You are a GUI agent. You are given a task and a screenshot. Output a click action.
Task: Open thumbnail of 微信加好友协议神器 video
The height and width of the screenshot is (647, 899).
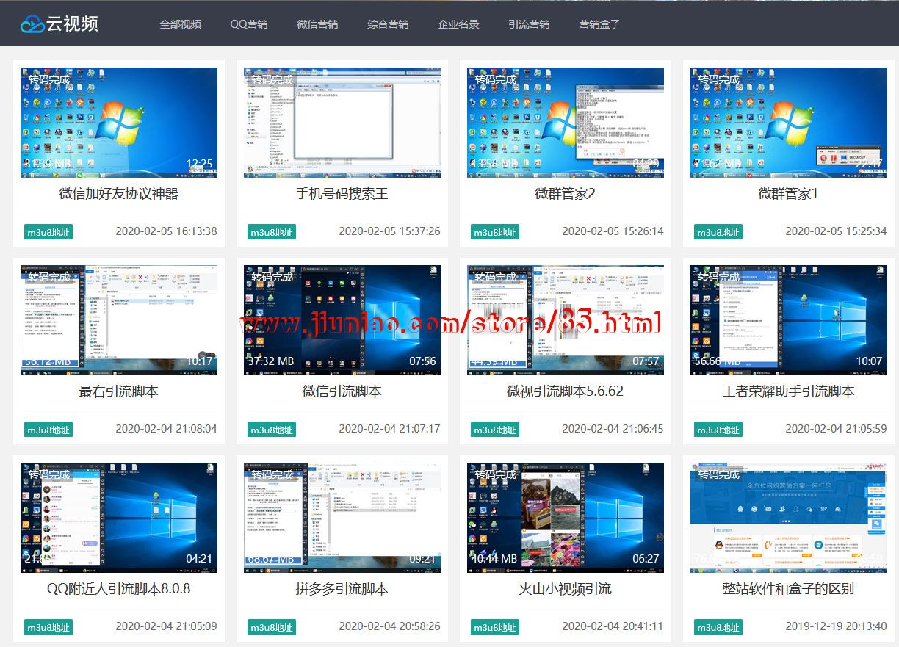[x=119, y=123]
